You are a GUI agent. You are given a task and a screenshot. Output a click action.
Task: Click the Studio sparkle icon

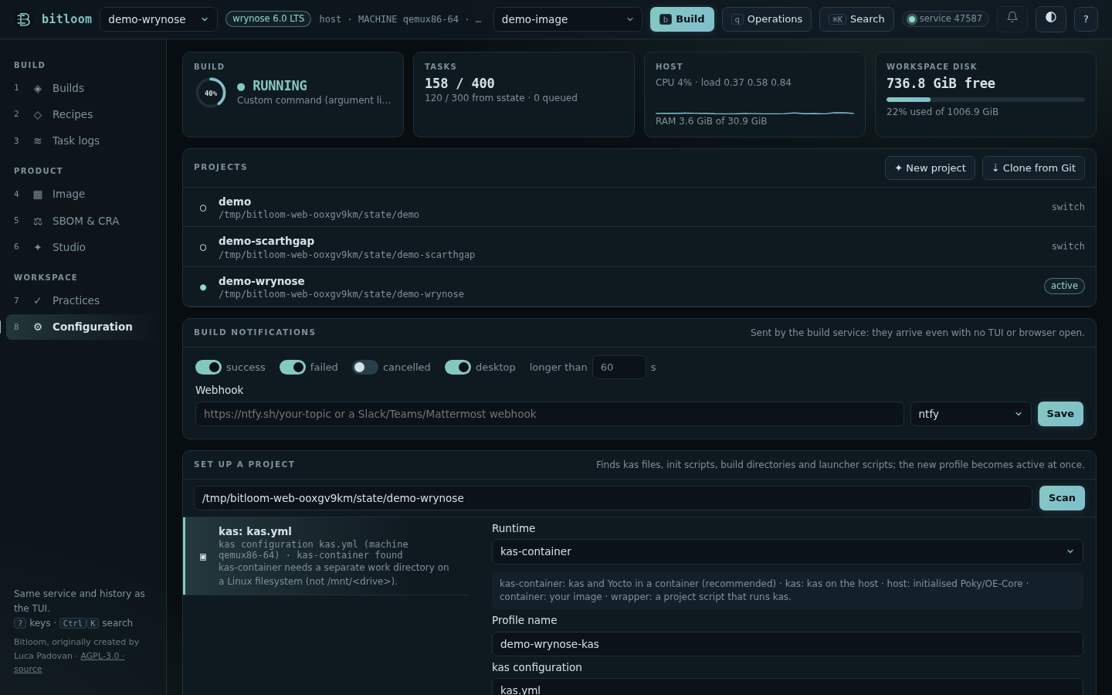pos(38,248)
